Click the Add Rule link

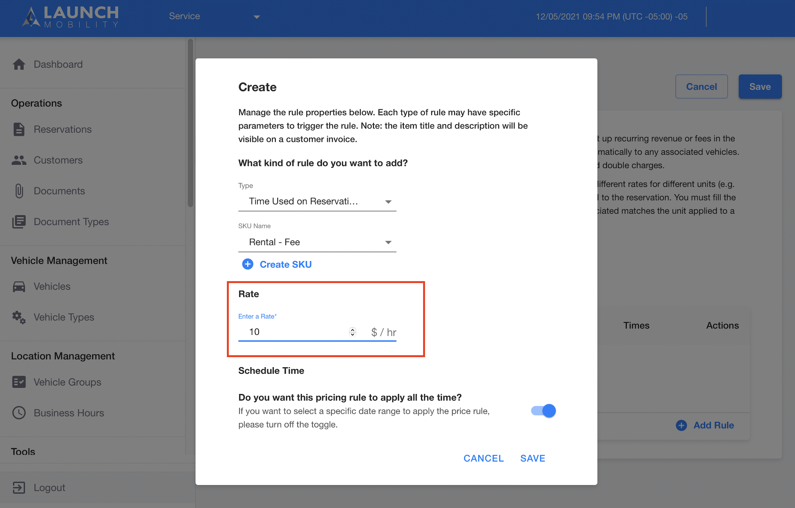point(714,425)
